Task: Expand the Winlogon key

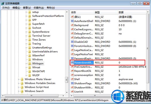Action: [x=26, y=64]
